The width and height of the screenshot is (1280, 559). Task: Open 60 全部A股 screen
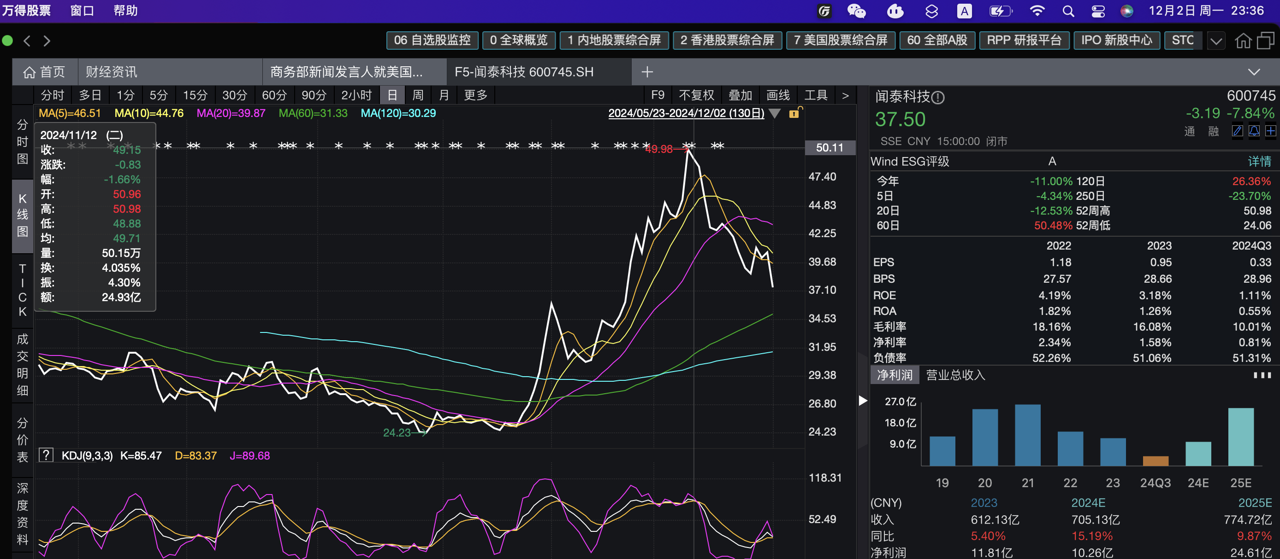point(937,40)
